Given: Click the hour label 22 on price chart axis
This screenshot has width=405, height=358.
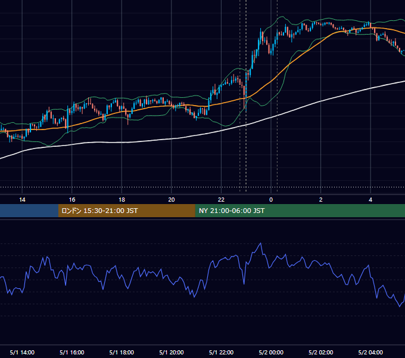Looking at the screenshot, I should [x=221, y=200].
